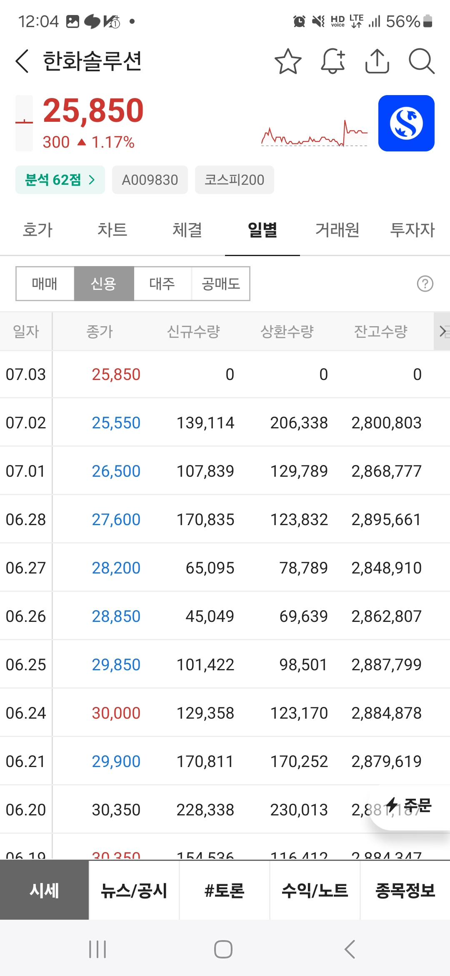This screenshot has width=450, height=976.
Task: Select 잔고수량 value 2,868,777
Action: click(x=387, y=471)
